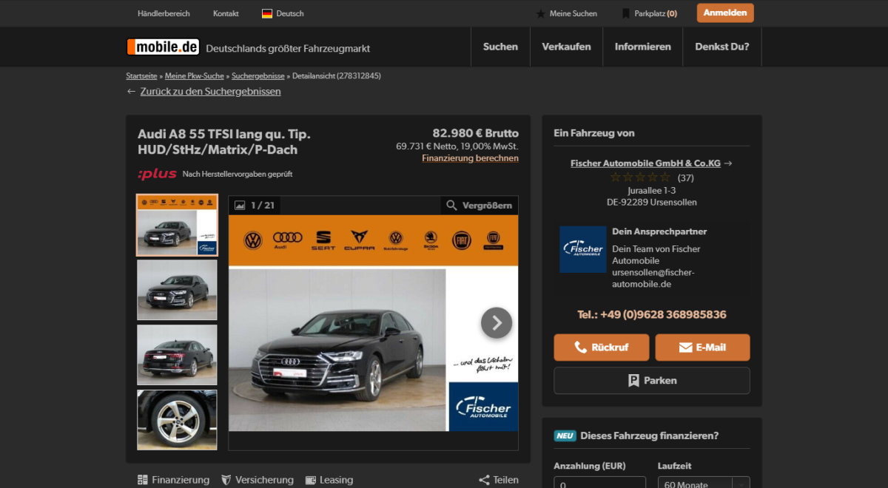Open Finanzierung berechnen link
The width and height of the screenshot is (888, 488).
coord(471,158)
